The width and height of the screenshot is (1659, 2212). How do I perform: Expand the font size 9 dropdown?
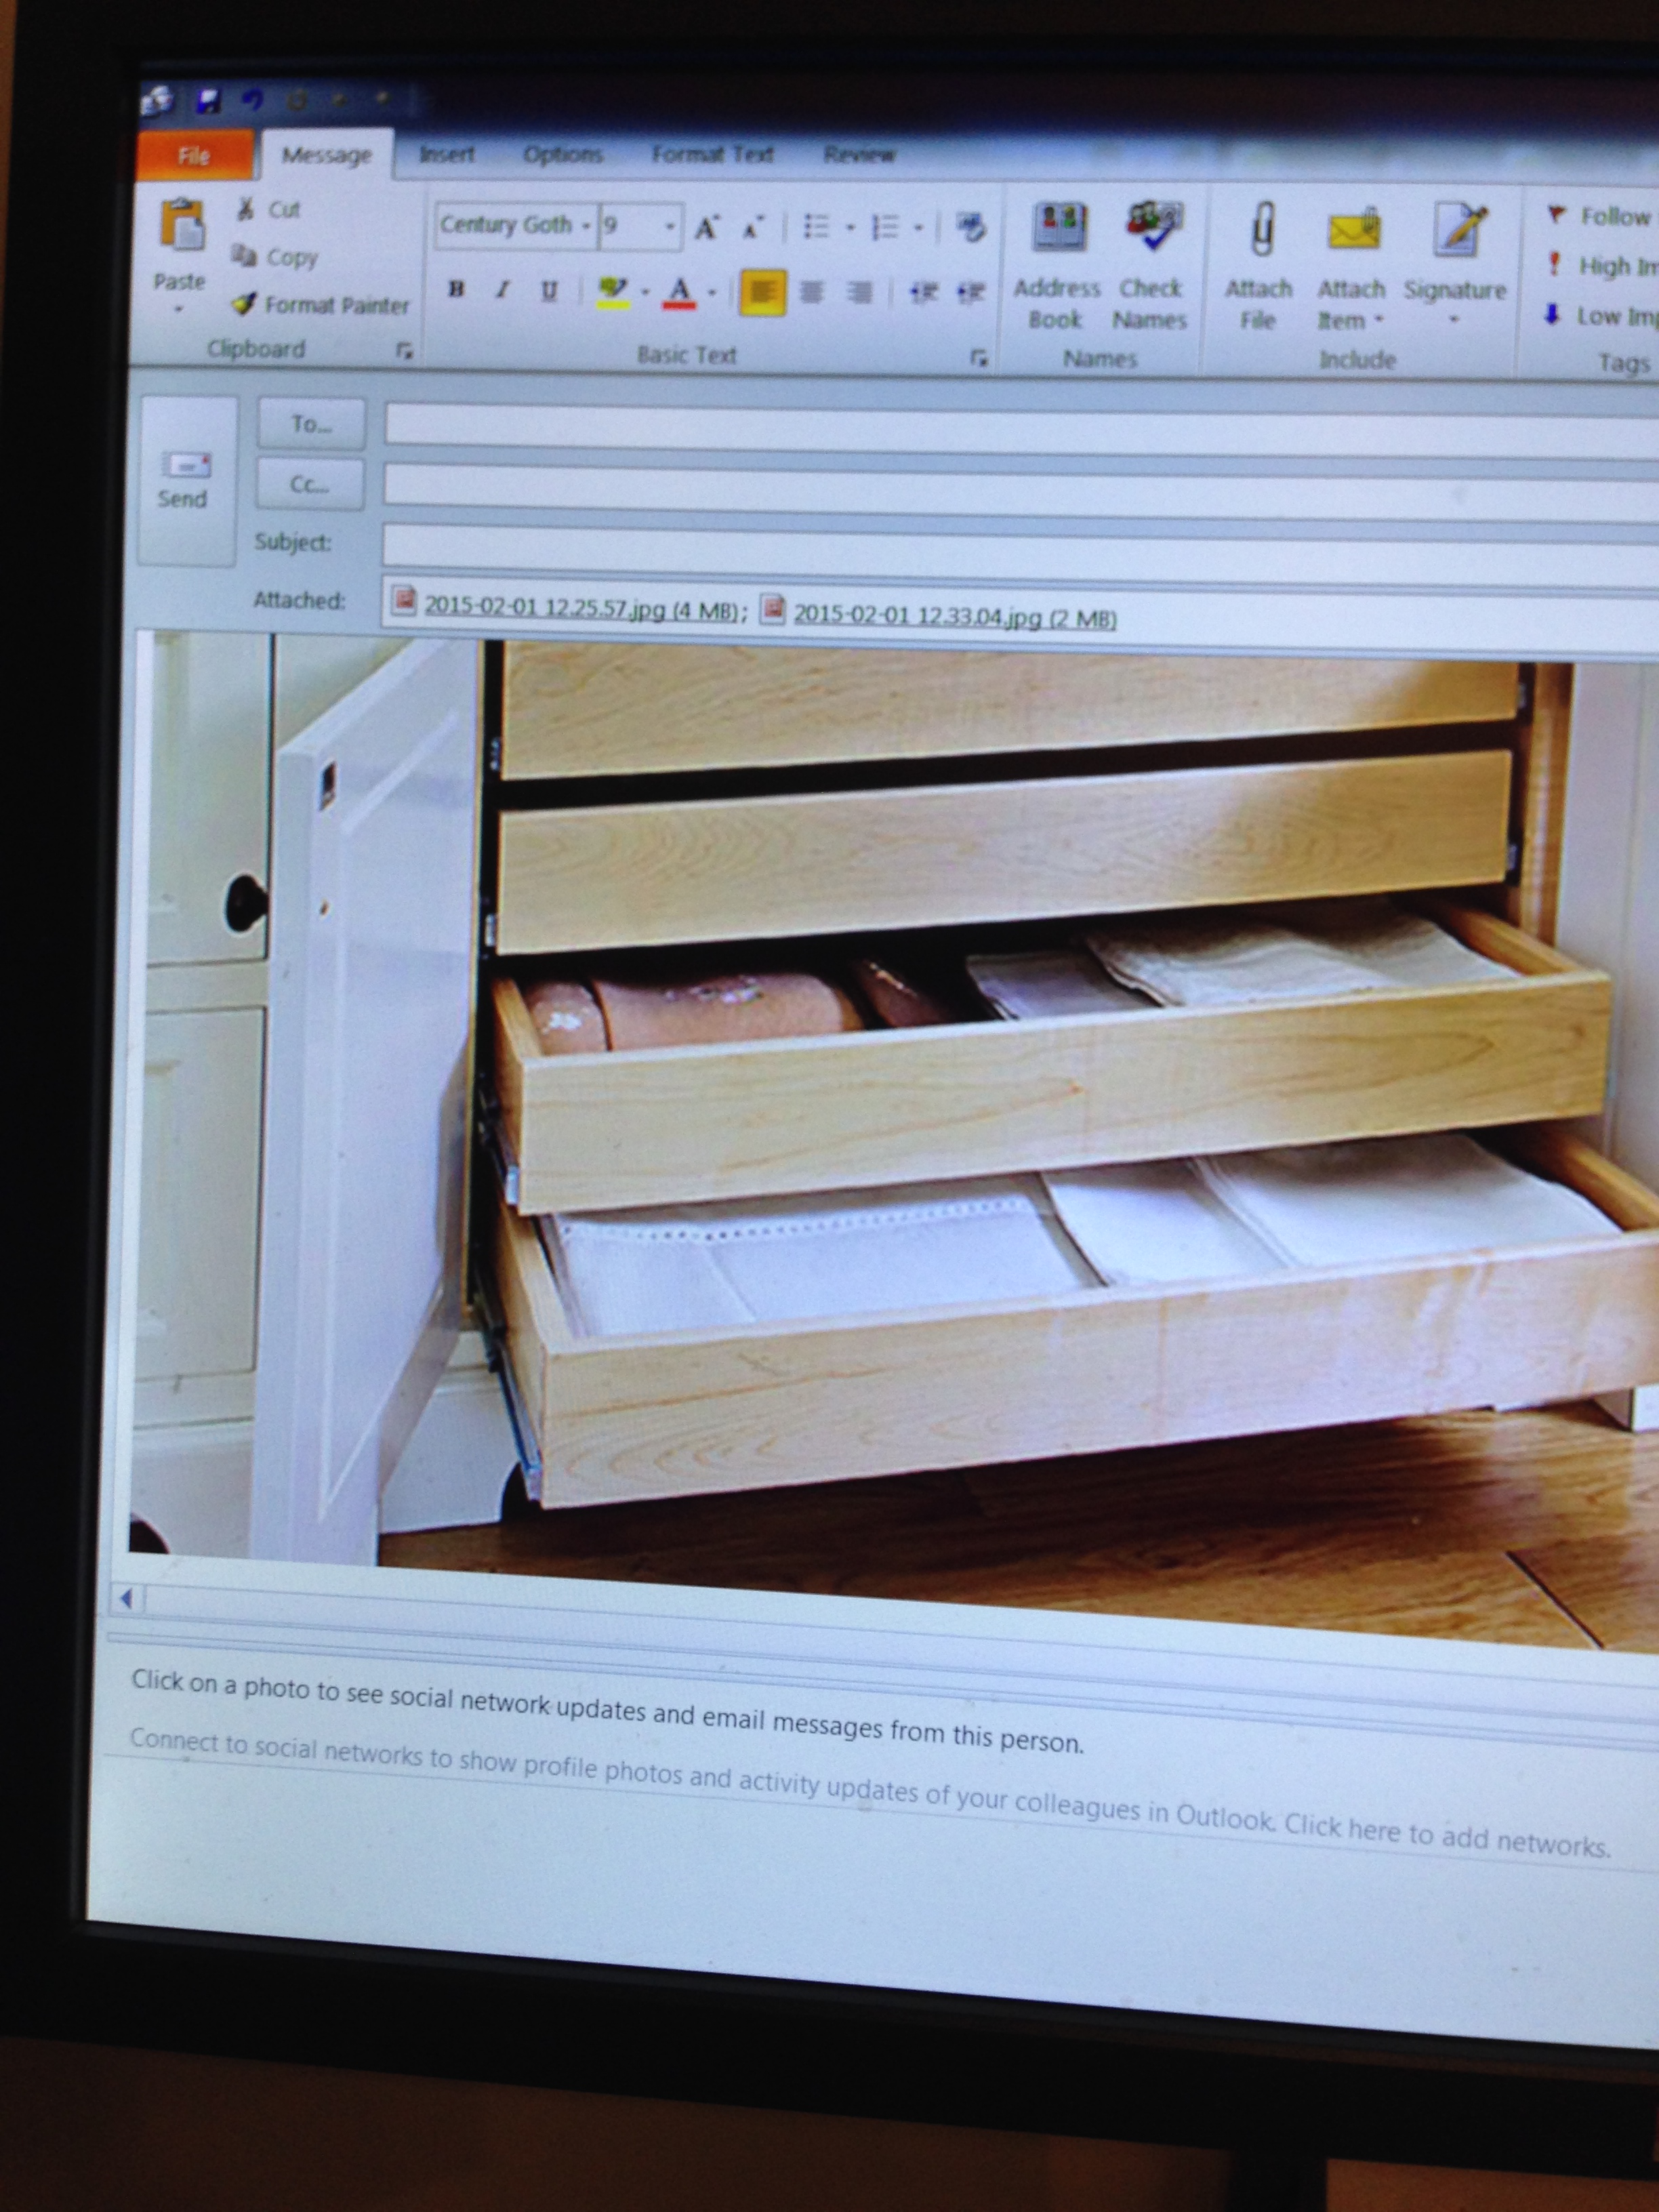pos(670,227)
